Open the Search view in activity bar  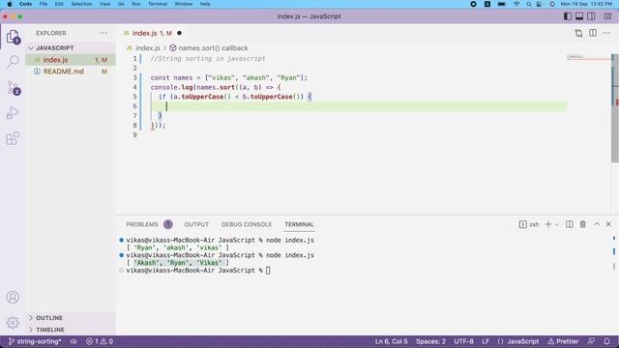[x=13, y=62]
